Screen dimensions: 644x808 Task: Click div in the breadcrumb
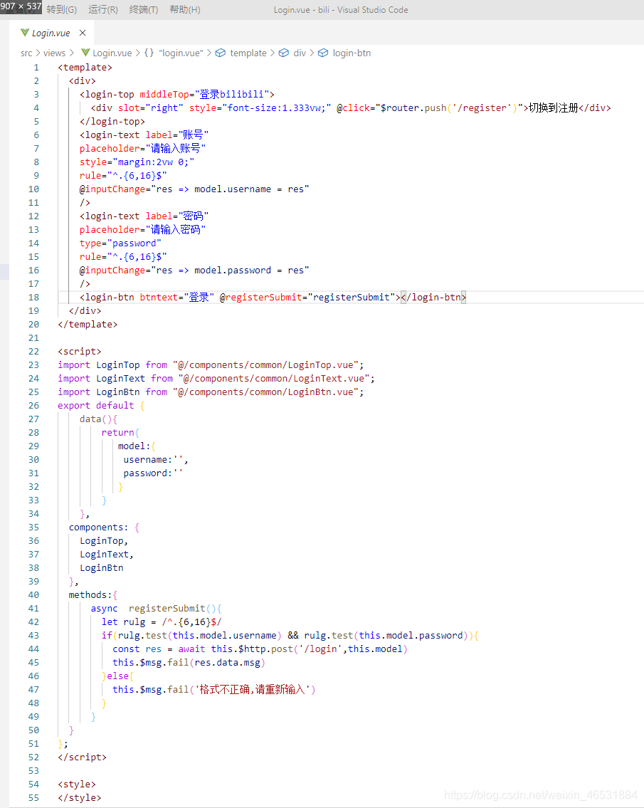(300, 53)
